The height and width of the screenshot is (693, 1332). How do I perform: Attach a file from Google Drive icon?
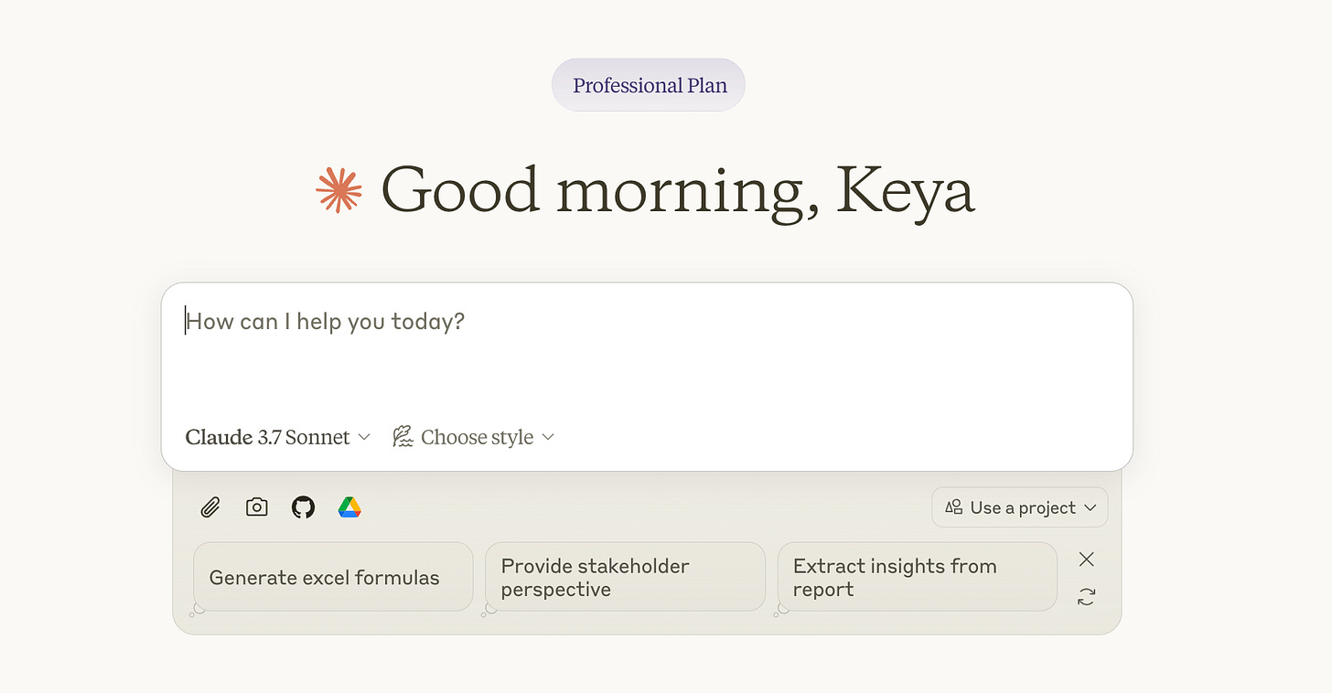tap(349, 507)
